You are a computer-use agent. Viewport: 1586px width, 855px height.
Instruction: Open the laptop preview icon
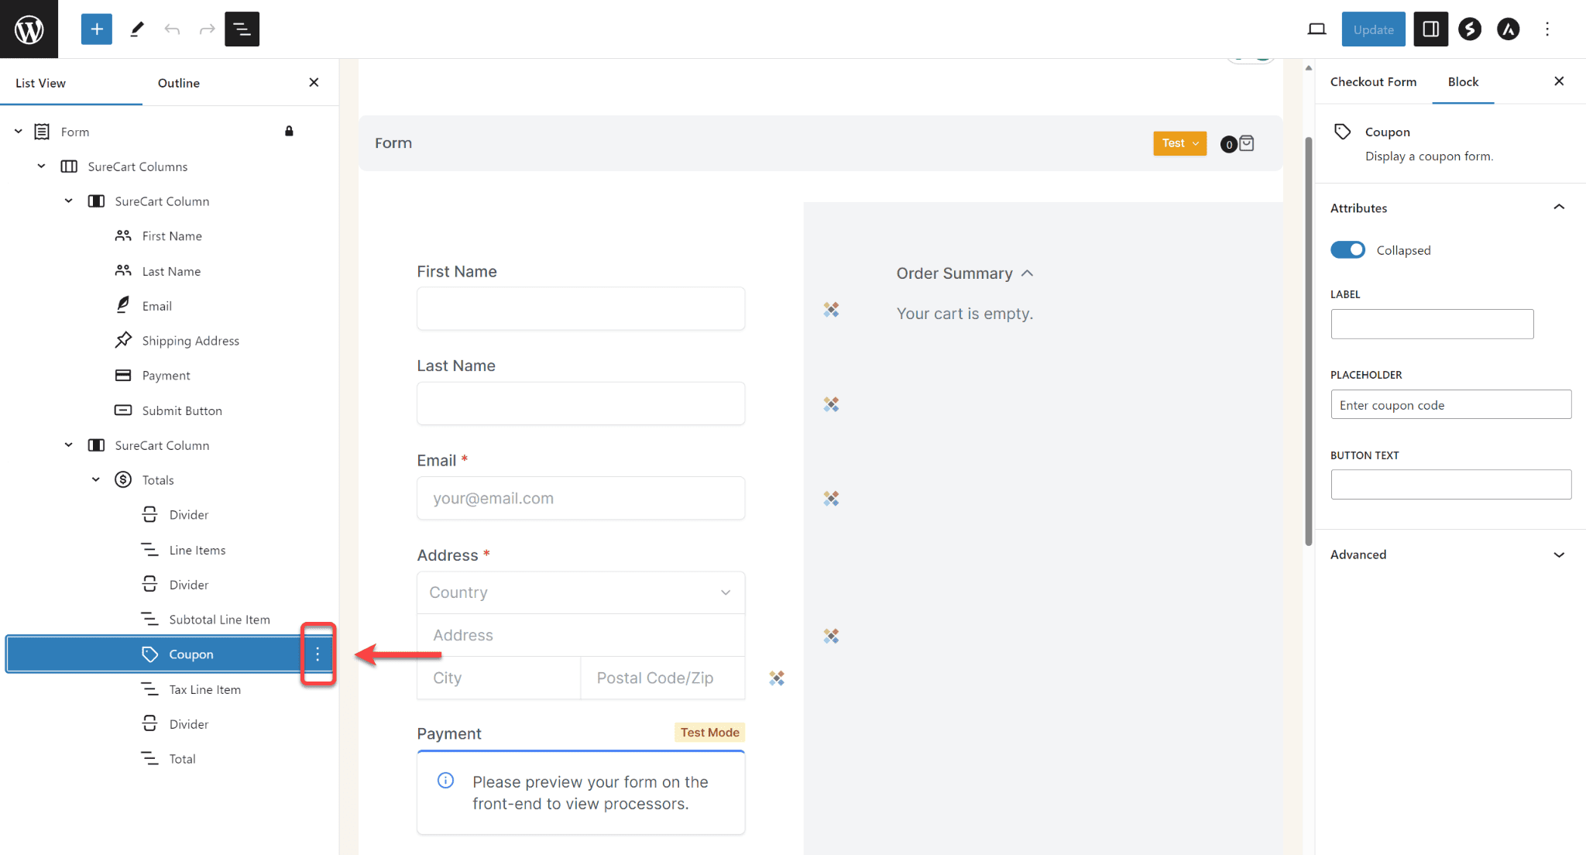click(x=1317, y=29)
